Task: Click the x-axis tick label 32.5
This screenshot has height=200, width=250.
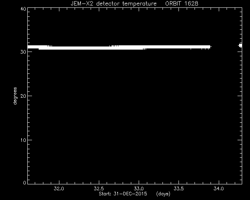Action: [99, 189]
